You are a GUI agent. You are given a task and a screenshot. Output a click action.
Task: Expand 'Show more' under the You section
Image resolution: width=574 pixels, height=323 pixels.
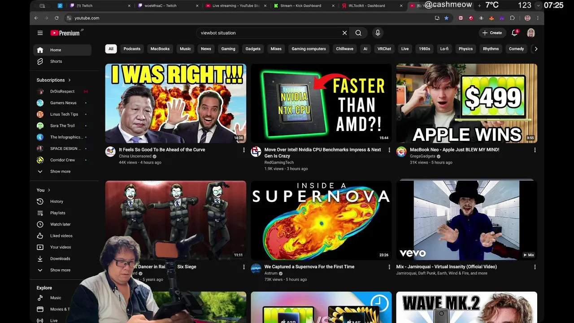point(62,270)
